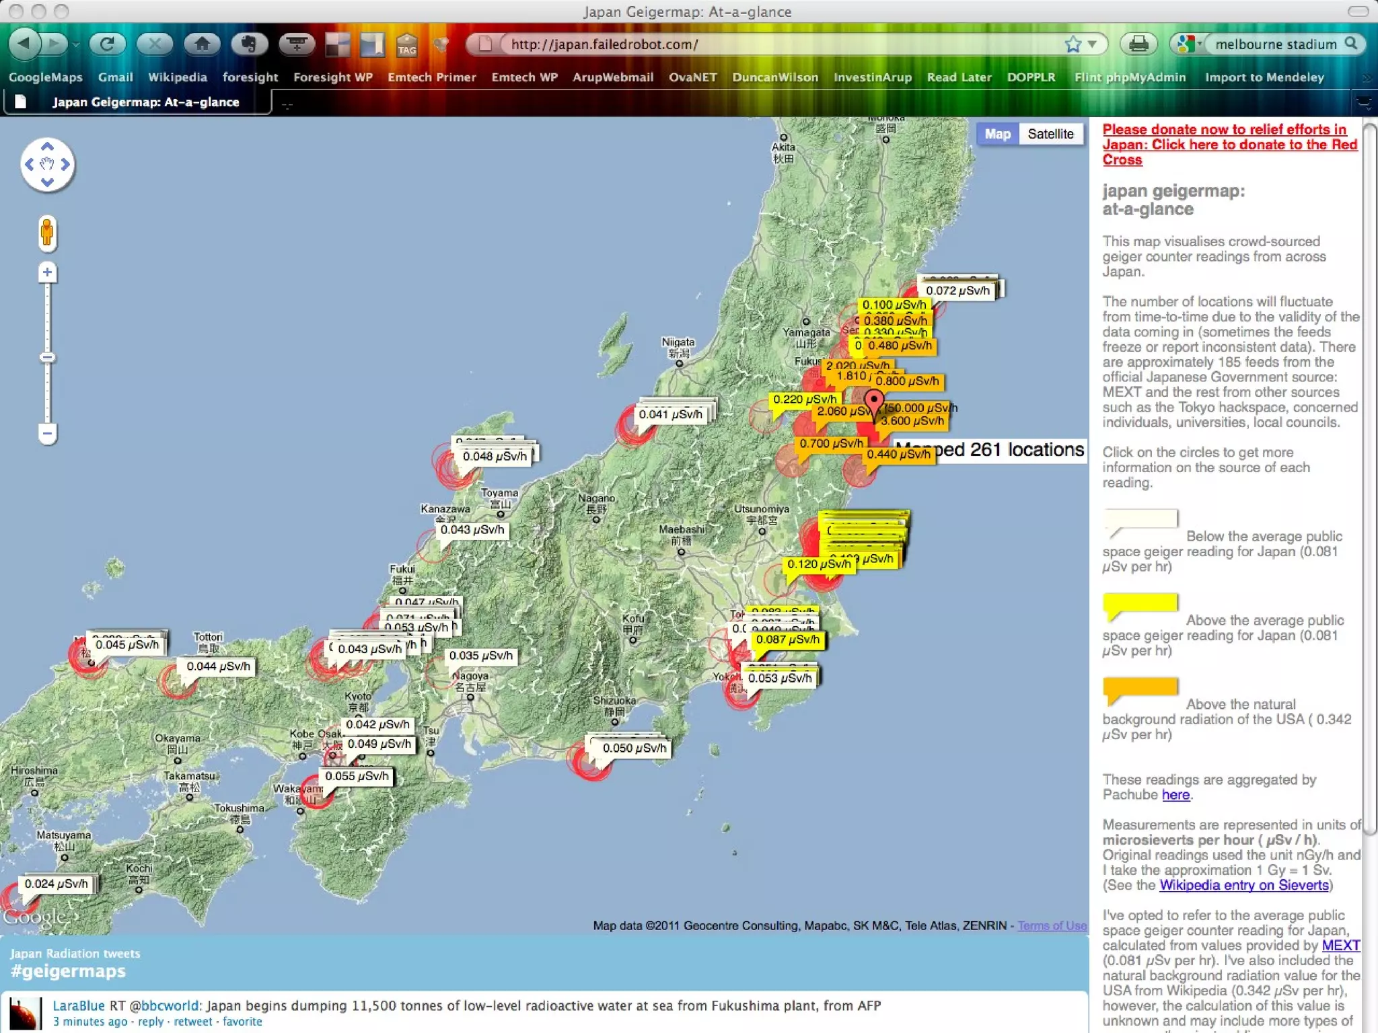Open the URL bar history dropdown arrow
The height and width of the screenshot is (1033, 1378).
tap(1093, 44)
